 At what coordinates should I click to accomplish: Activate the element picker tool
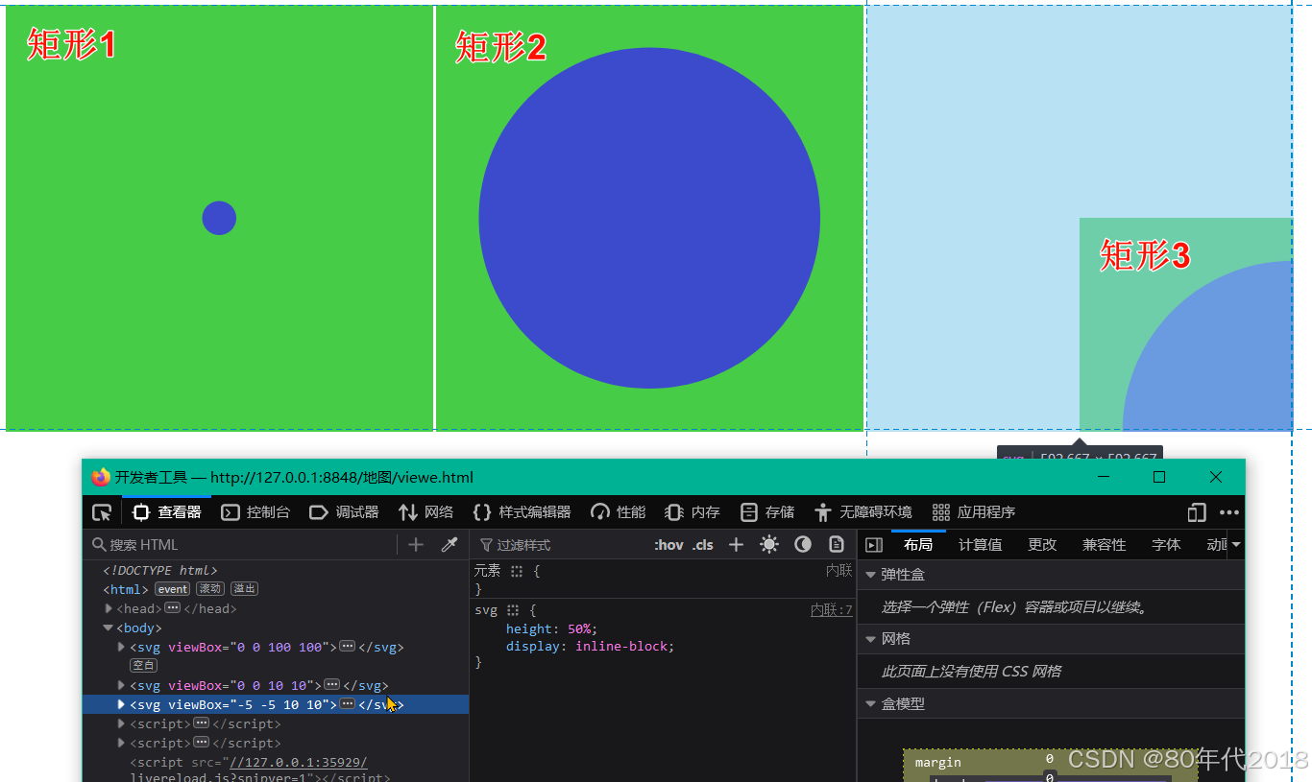pos(102,512)
